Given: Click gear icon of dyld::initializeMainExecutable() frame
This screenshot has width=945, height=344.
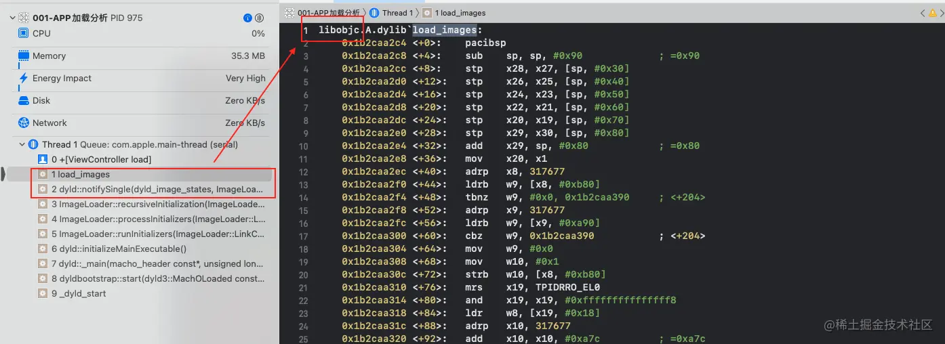Looking at the screenshot, I should pyautogui.click(x=43, y=249).
